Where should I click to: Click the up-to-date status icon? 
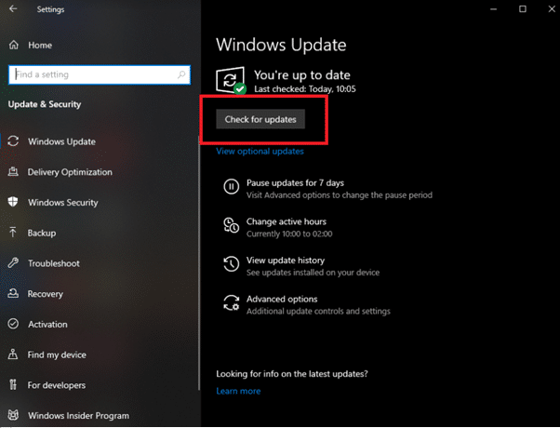point(231,80)
